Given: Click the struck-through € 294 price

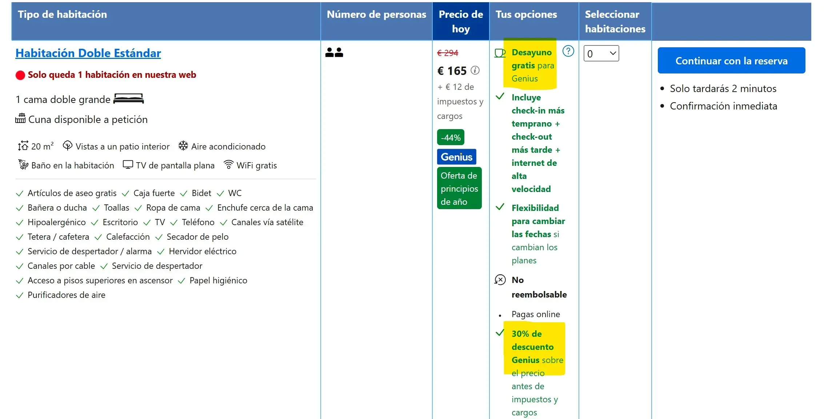Looking at the screenshot, I should coord(448,53).
